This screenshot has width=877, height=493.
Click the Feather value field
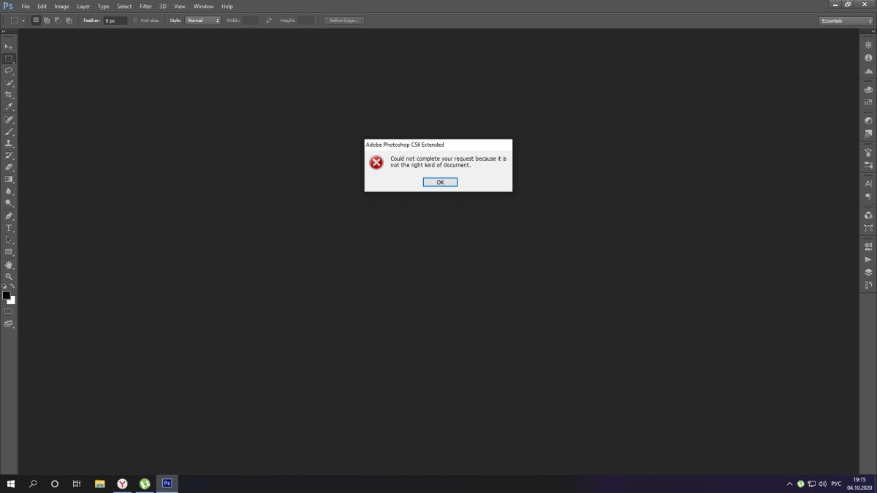click(x=115, y=20)
